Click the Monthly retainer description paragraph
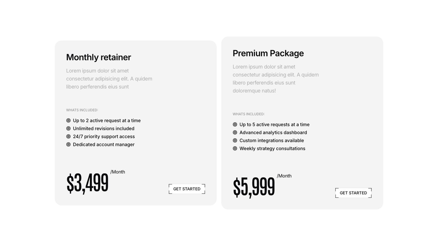 tap(109, 79)
